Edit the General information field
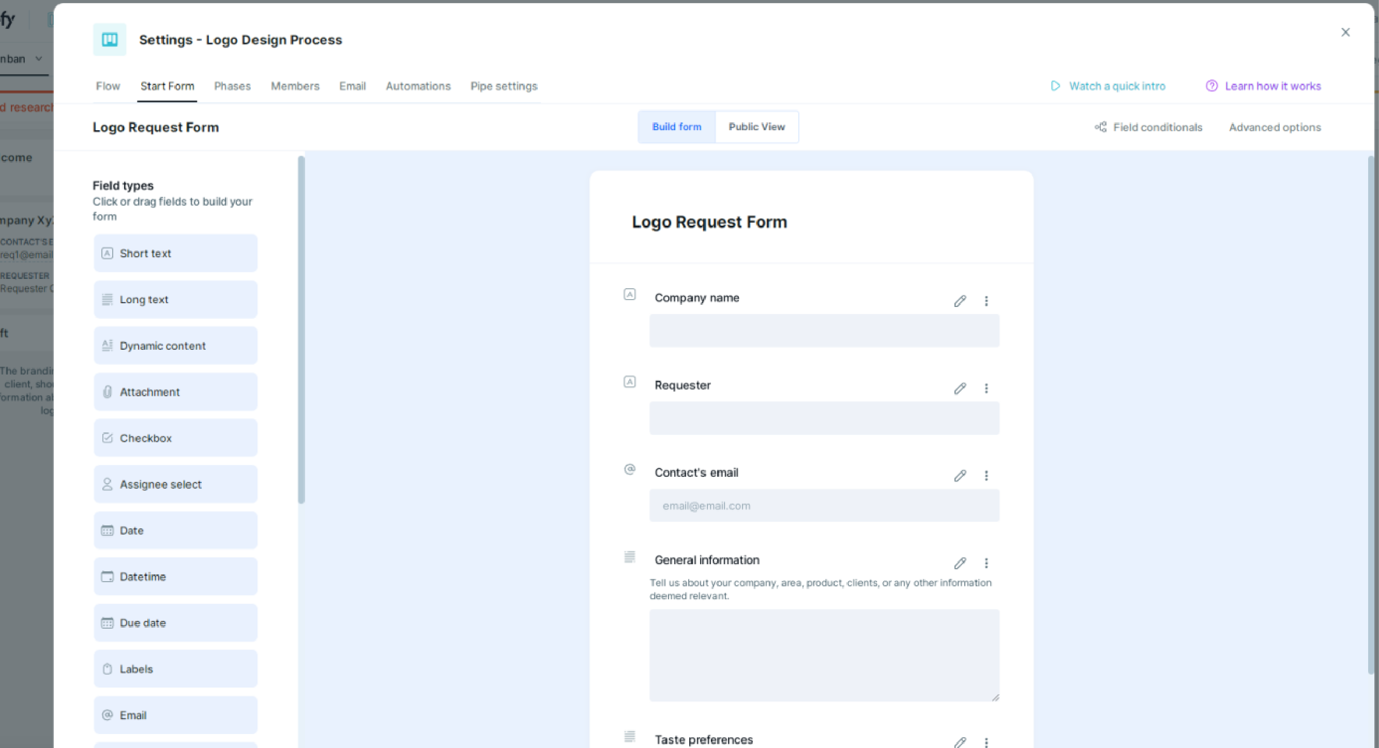The image size is (1379, 748). 960,563
